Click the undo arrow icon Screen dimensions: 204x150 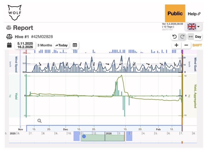(174, 37)
